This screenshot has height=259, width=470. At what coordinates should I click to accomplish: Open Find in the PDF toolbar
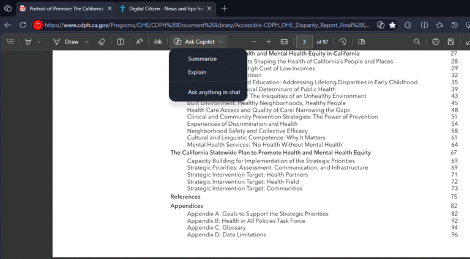[417, 42]
